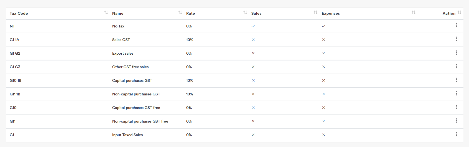Click sort arrows beside Action header
Viewport: 469px width, 147px height.
point(459,12)
